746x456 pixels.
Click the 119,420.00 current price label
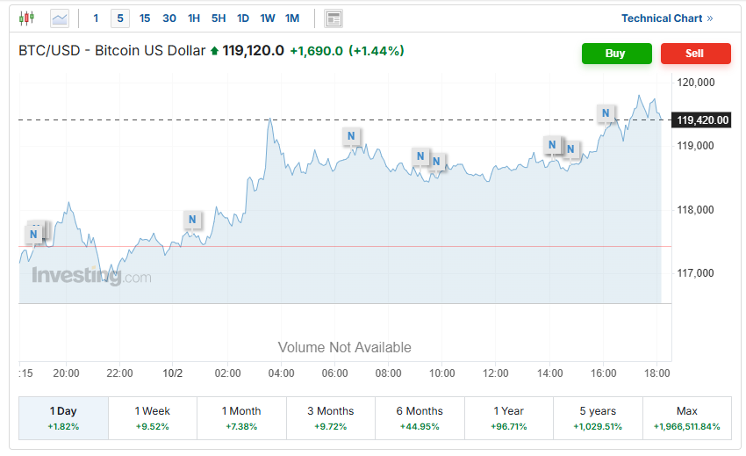703,120
